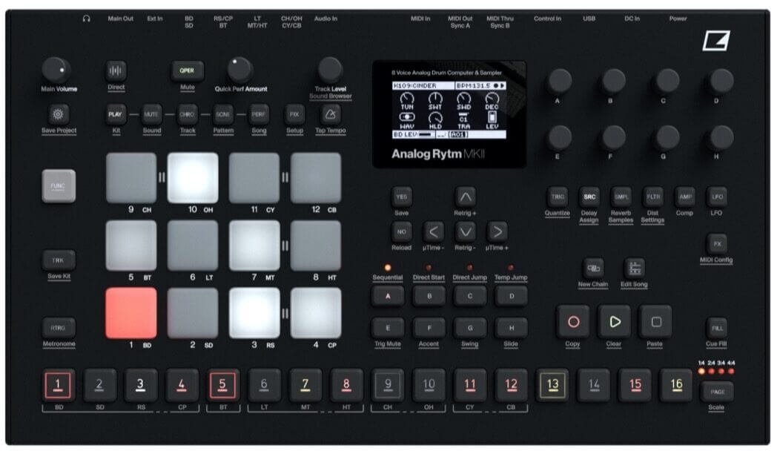Image resolution: width=777 pixels, height=451 pixels.
Task: Toggle sequencer step 13 key
Action: pyautogui.click(x=552, y=384)
